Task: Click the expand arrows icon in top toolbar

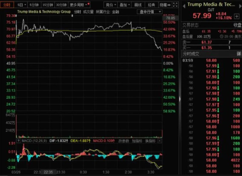Action: coord(169,5)
